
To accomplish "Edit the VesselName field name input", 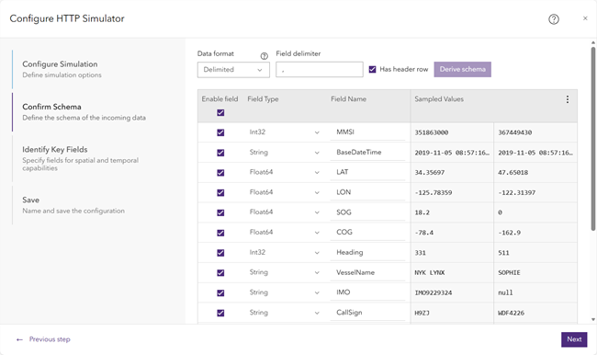I will [x=367, y=272].
